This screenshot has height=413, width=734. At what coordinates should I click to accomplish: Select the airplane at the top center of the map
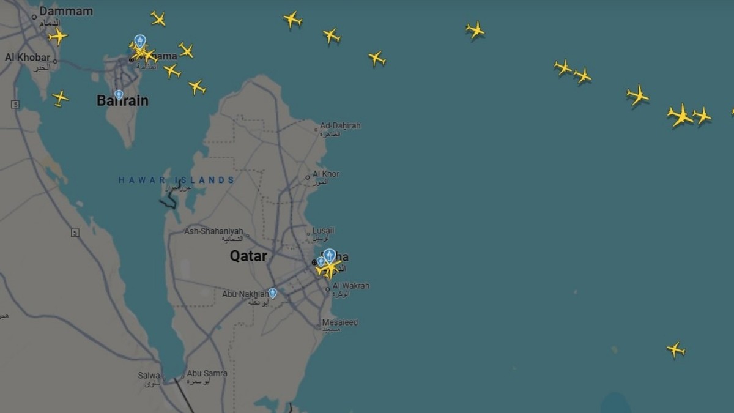[292, 20]
